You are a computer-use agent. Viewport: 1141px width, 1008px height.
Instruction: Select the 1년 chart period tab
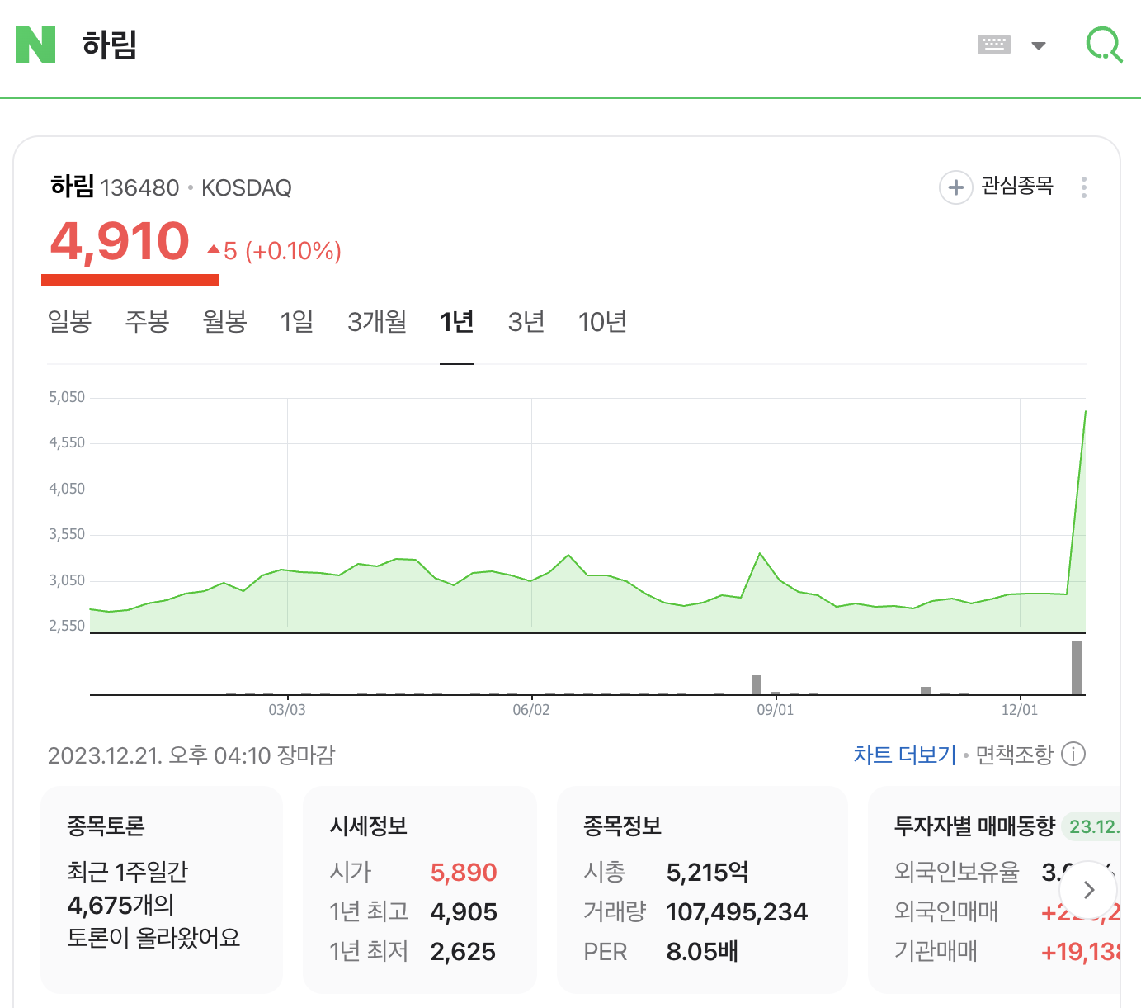[x=457, y=322]
